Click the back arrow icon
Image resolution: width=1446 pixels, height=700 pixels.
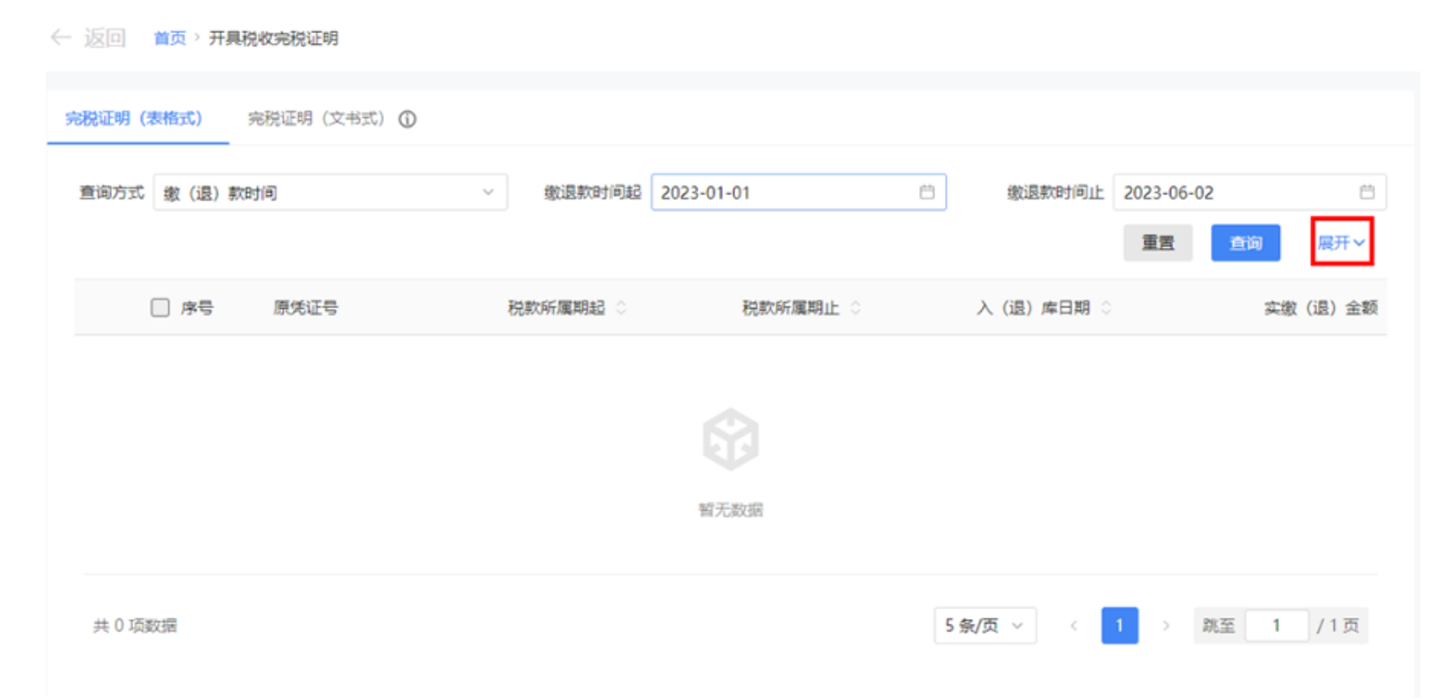coord(60,37)
